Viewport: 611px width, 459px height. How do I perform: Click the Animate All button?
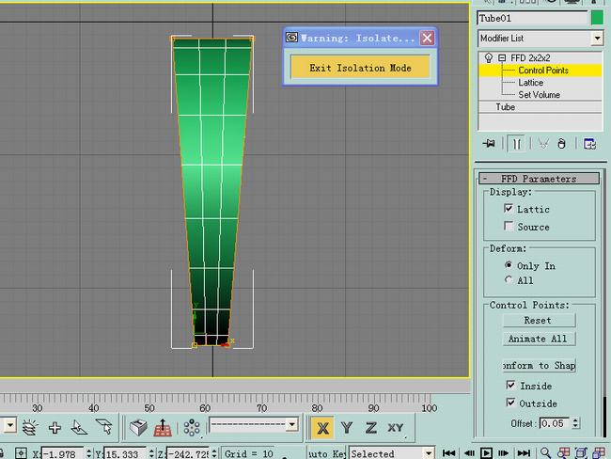538,339
